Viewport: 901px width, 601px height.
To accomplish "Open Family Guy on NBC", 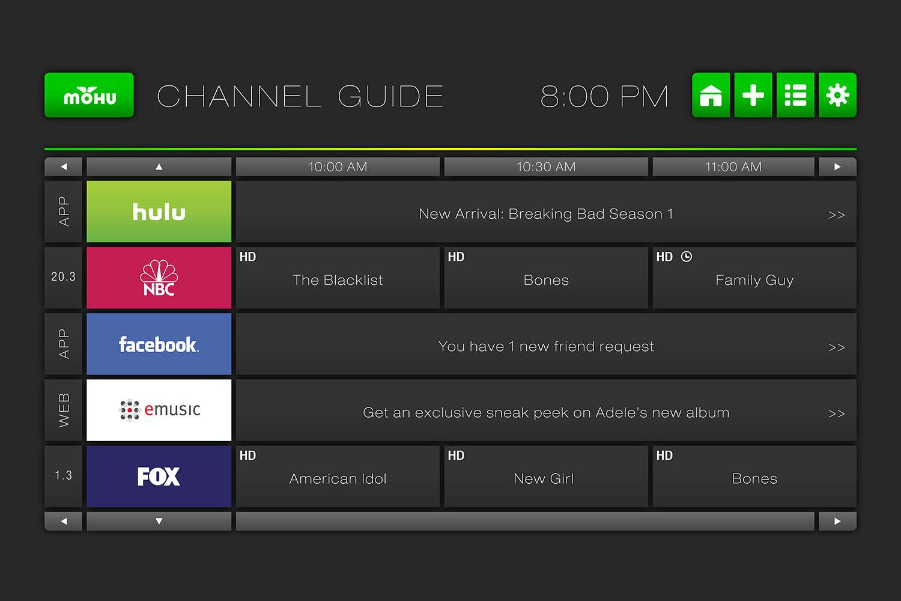I will click(754, 278).
